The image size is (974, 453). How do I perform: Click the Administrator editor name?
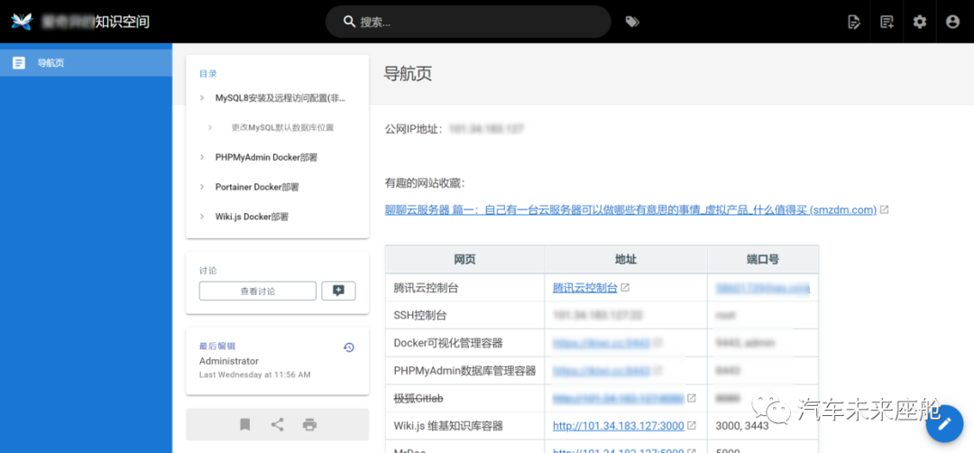coord(228,361)
